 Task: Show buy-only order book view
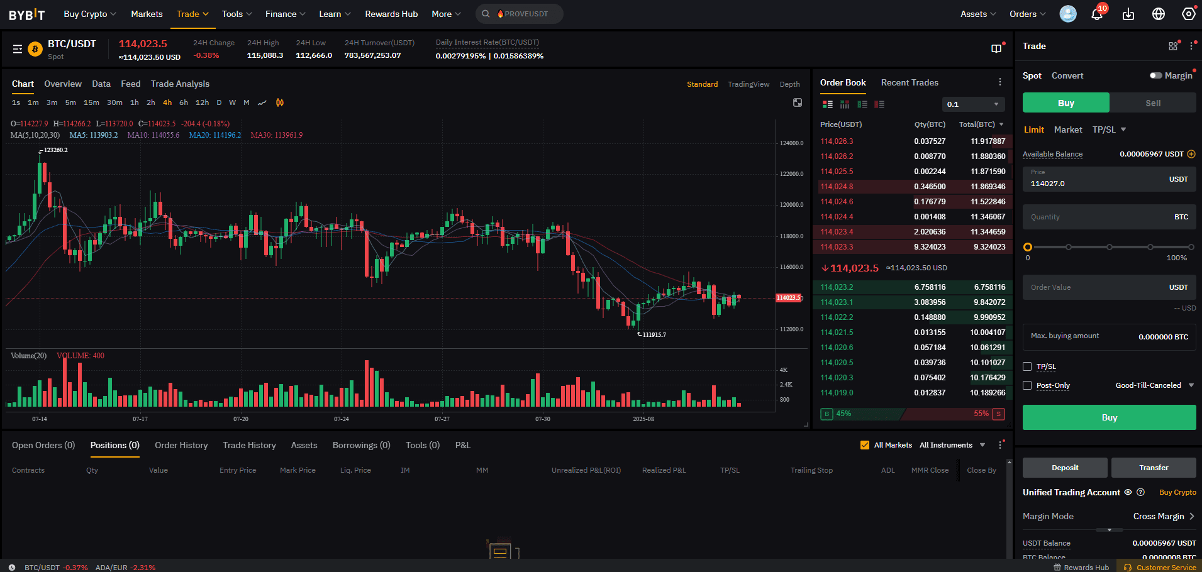(x=862, y=104)
